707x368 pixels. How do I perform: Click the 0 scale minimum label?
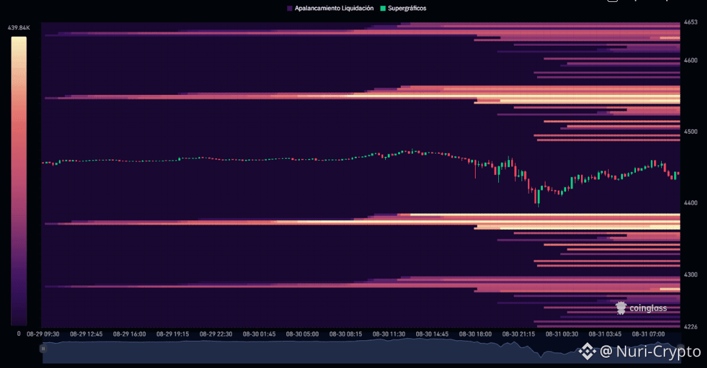[x=19, y=334]
